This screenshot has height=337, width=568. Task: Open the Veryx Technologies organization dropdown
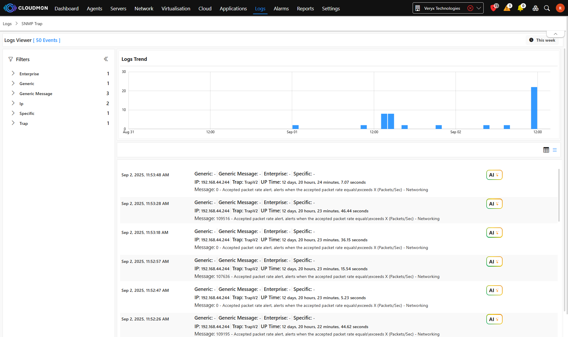479,8
